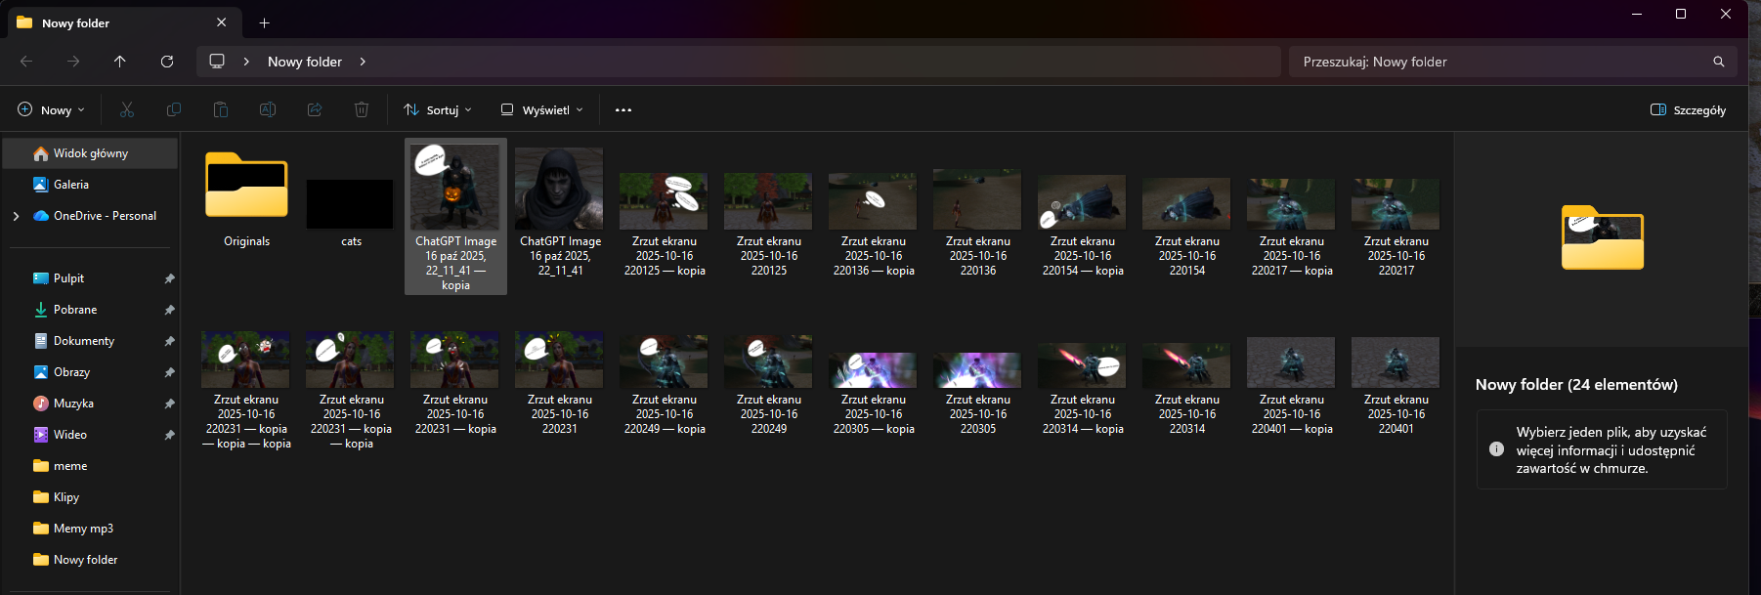Click the Cut scissors icon in toolbar
Screen dimensions: 1761x595
[127, 109]
